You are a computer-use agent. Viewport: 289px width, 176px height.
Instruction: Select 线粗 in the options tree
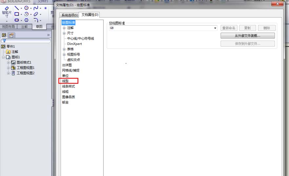click(x=66, y=92)
